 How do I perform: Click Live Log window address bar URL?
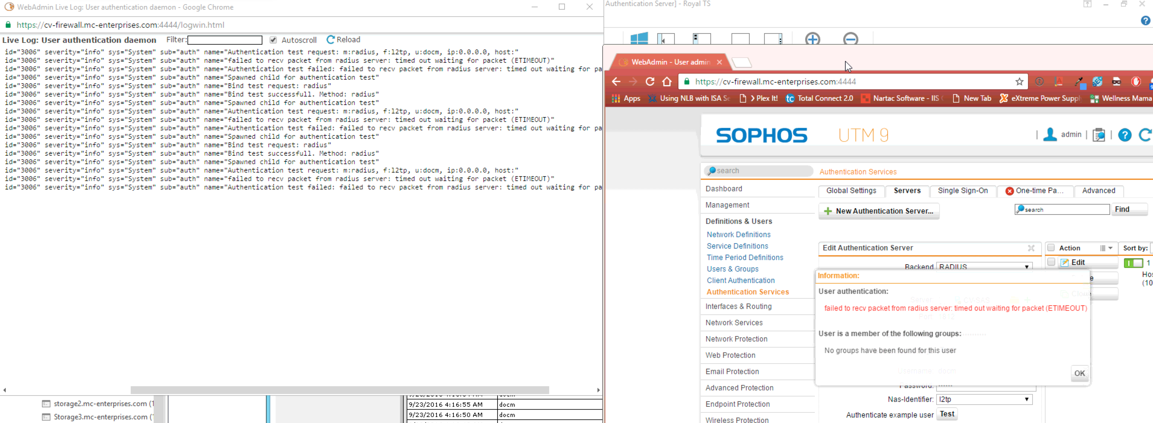[120, 25]
